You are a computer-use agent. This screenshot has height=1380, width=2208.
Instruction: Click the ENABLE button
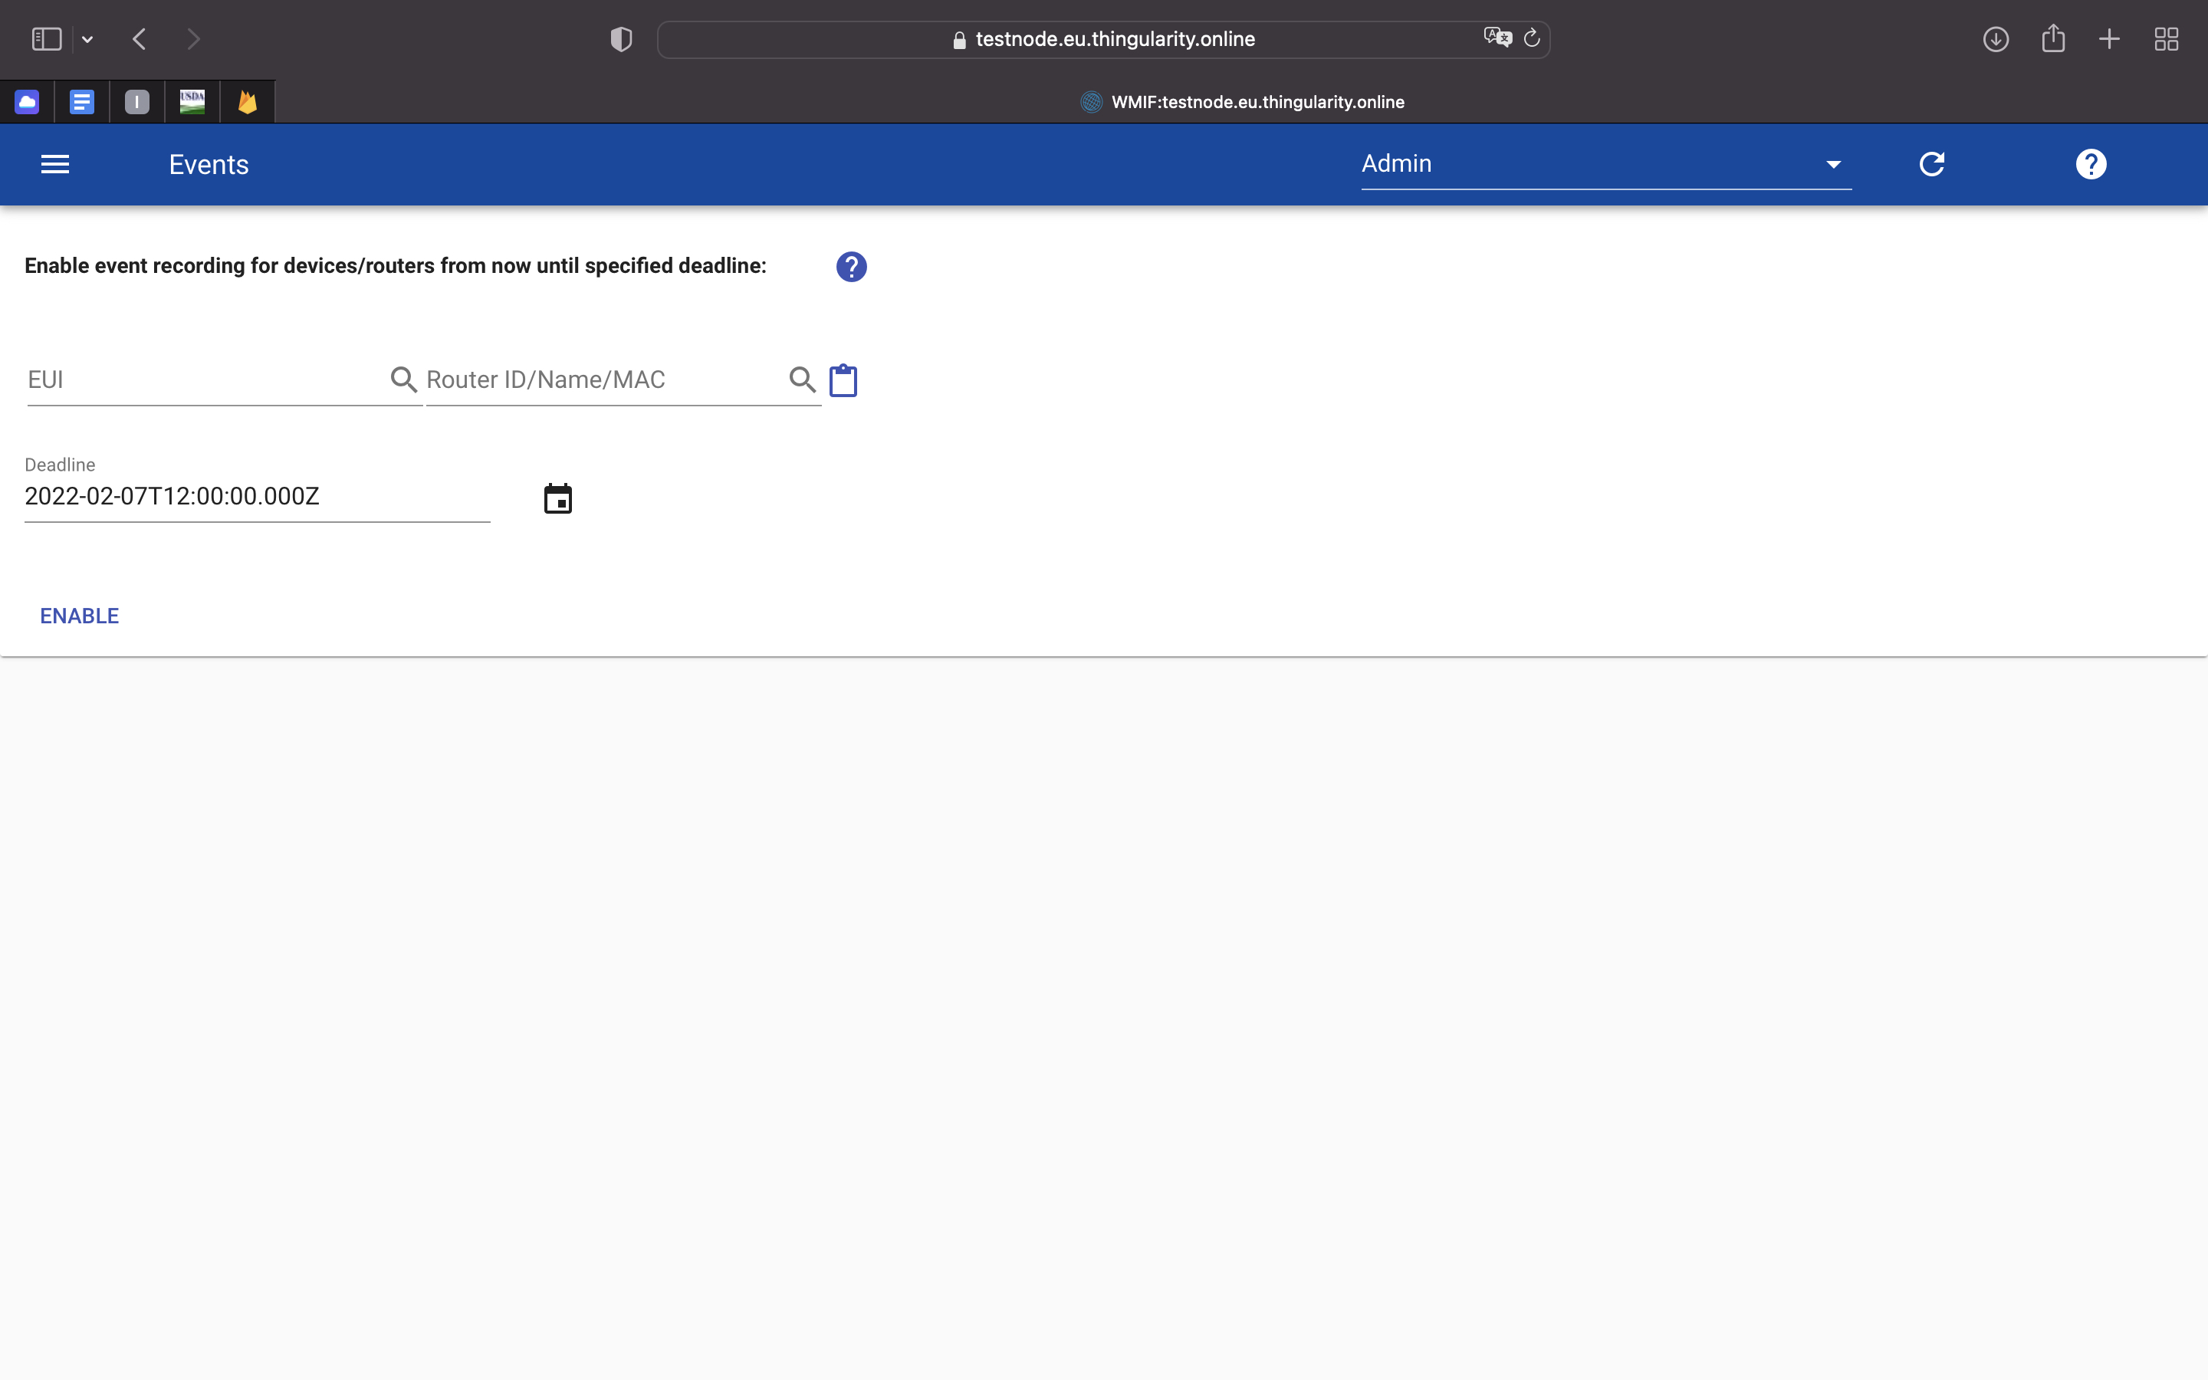80,616
